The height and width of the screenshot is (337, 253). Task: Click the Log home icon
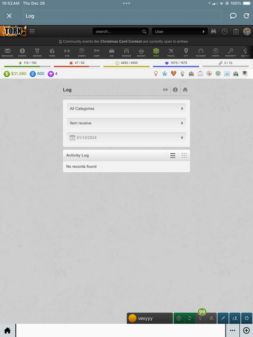(185, 90)
